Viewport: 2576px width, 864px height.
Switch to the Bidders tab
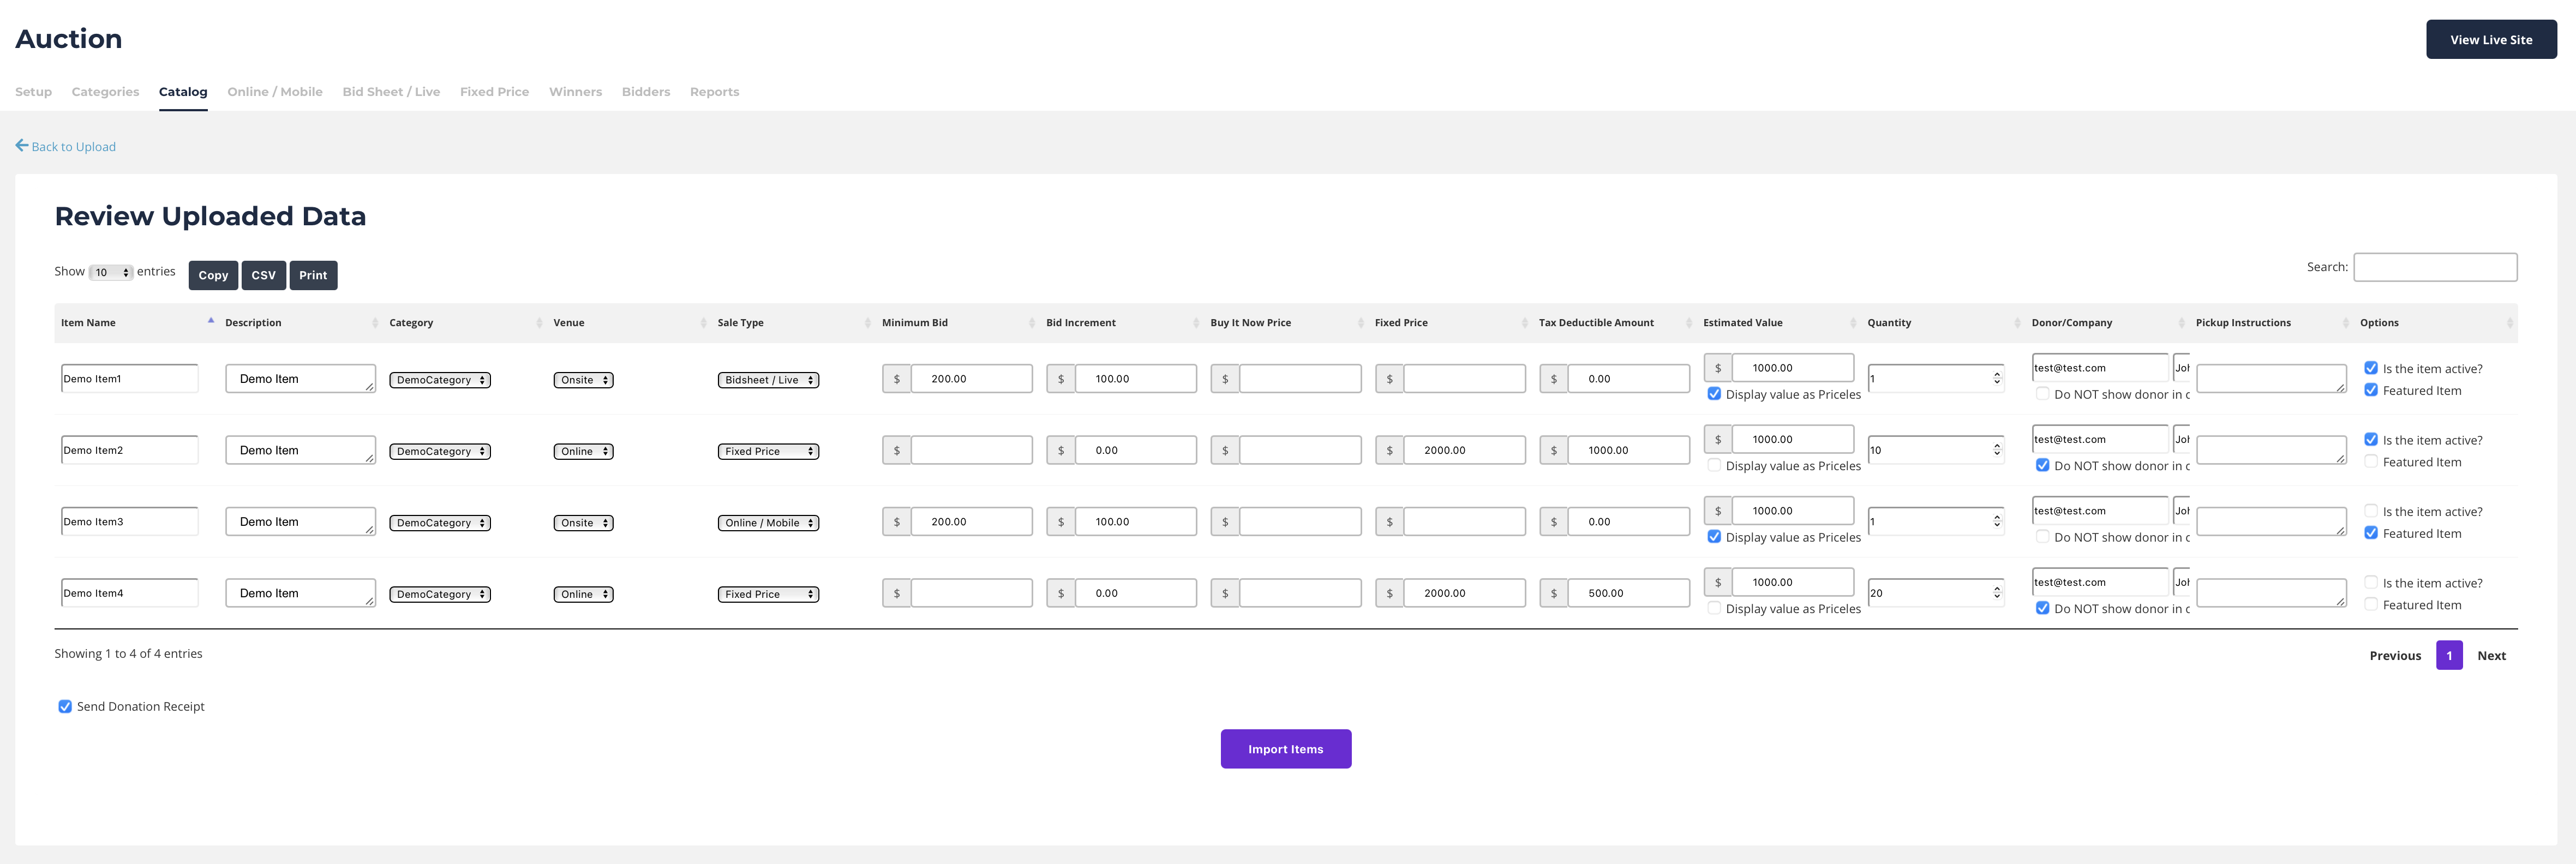(x=645, y=92)
